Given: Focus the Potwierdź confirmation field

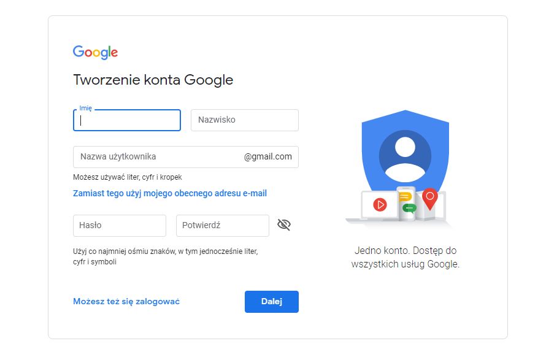Looking at the screenshot, I should [x=223, y=226].
